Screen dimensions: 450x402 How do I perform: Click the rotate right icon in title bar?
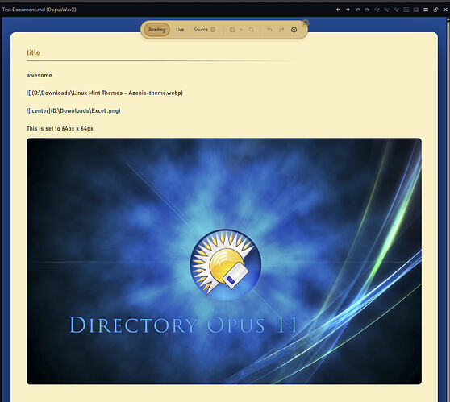pyautogui.click(x=367, y=10)
